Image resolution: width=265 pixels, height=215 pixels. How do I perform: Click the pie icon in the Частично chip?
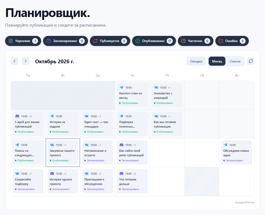pos(183,41)
